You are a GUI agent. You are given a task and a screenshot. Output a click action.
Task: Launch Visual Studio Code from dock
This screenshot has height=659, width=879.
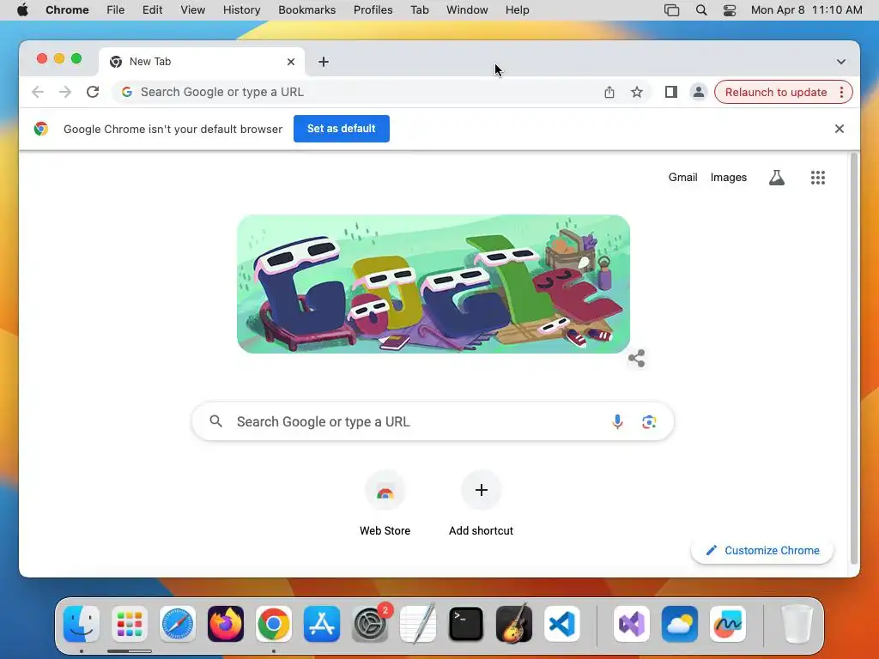click(562, 624)
